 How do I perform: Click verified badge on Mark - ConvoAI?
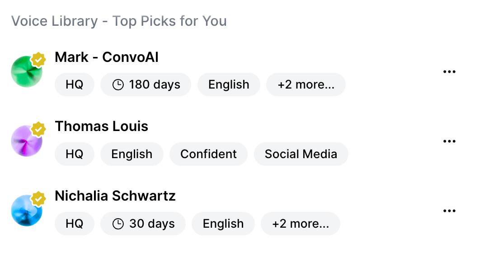38,60
